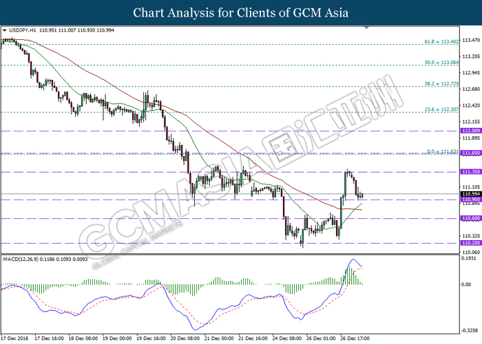Click the 20 Dec 08:00 time label

pos(185,338)
